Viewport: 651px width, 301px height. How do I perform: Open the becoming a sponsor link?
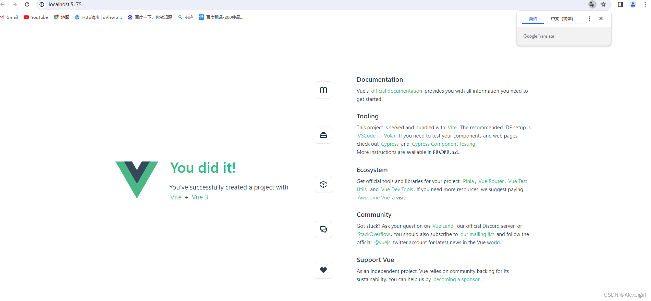457,279
